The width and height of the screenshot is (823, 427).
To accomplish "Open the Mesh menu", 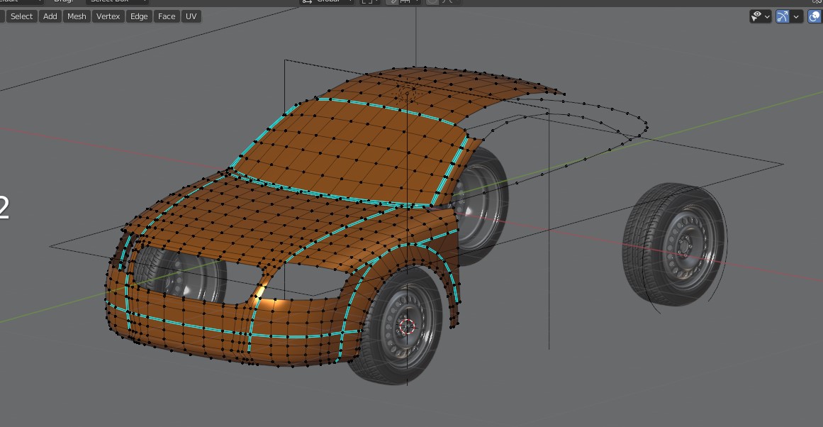I will pyautogui.click(x=77, y=16).
